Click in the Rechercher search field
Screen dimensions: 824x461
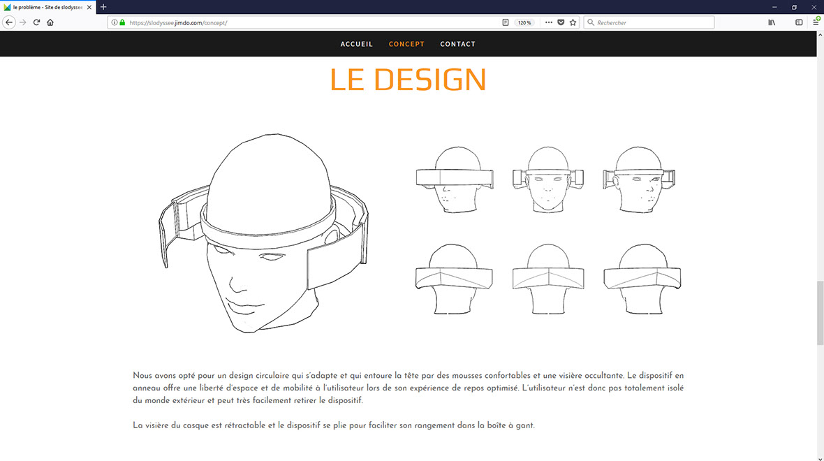tap(653, 22)
